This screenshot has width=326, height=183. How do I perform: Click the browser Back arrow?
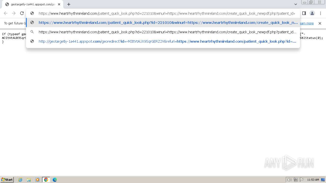pyautogui.click(x=6, y=13)
